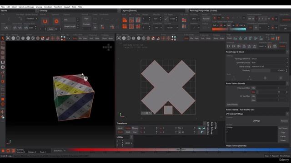This screenshot has width=291, height=163.
Task: Click the Map Res 1024 input field
Action: (157, 19)
